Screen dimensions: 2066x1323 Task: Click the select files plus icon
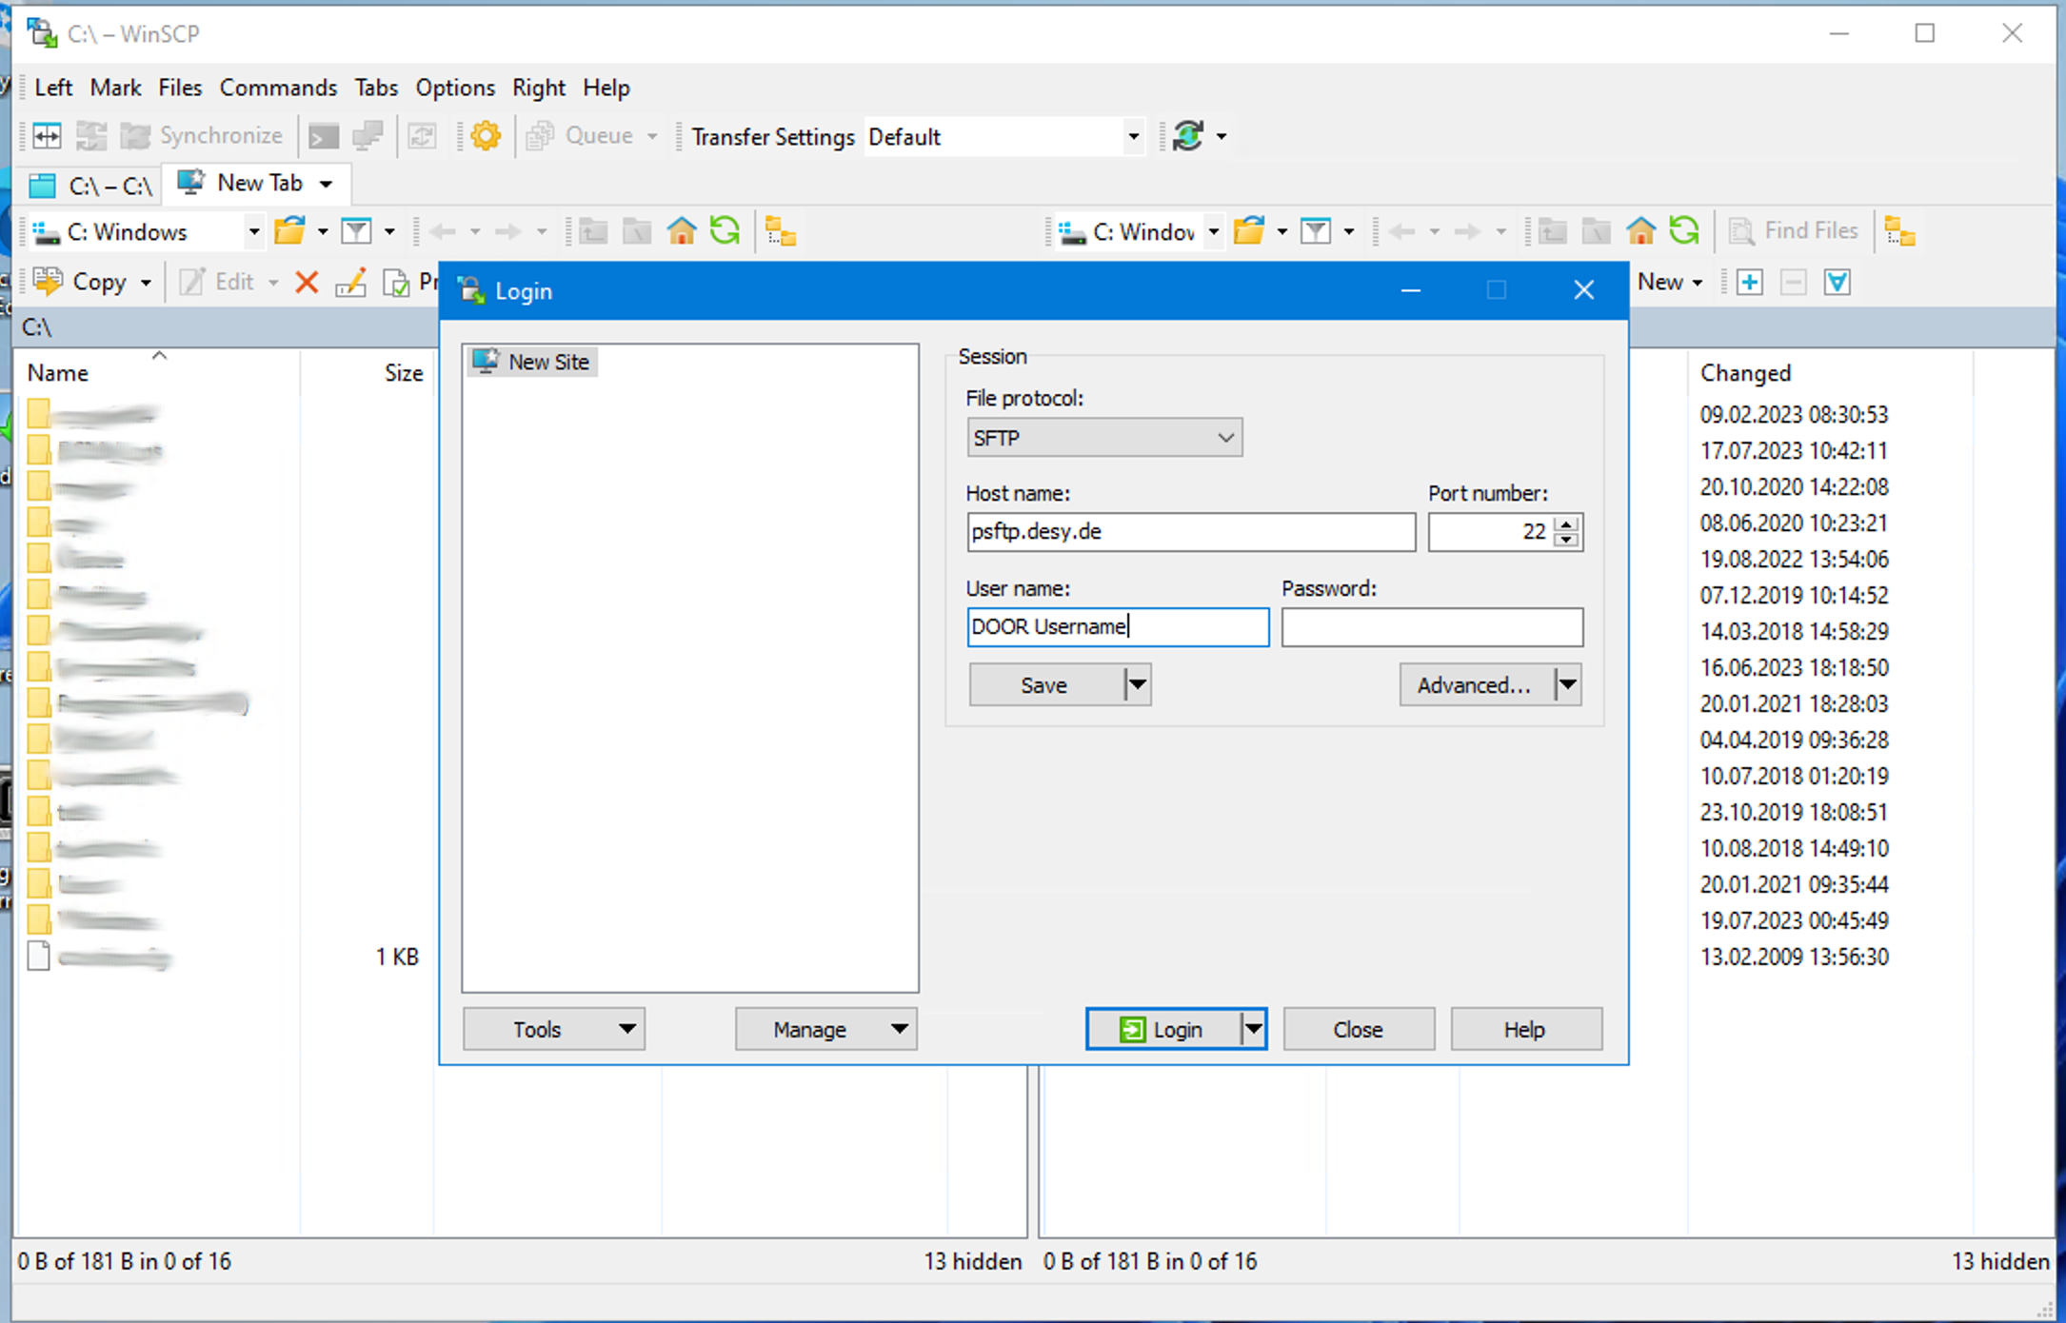pos(1749,283)
